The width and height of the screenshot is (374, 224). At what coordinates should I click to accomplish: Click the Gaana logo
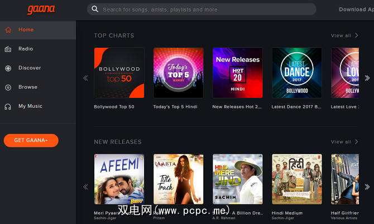coord(41,9)
